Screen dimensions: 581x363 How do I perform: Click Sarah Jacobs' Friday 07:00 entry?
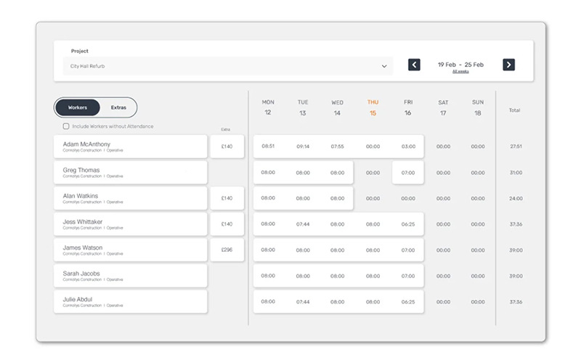point(408,276)
